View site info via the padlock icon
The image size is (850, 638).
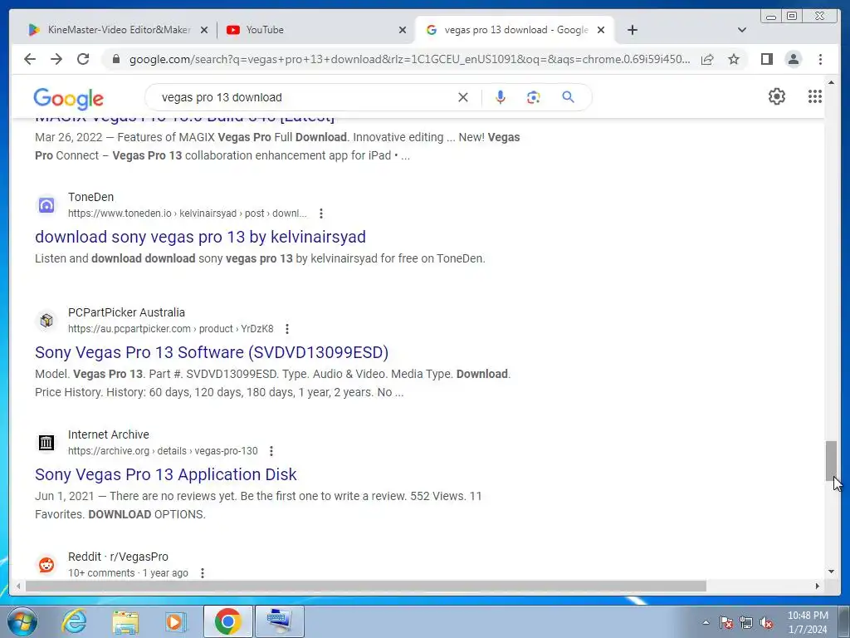(115, 59)
